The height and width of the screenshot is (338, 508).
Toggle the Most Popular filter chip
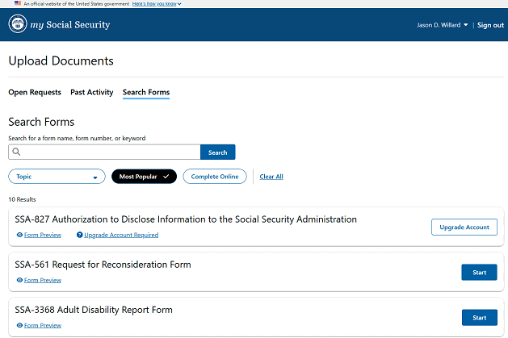coord(144,177)
